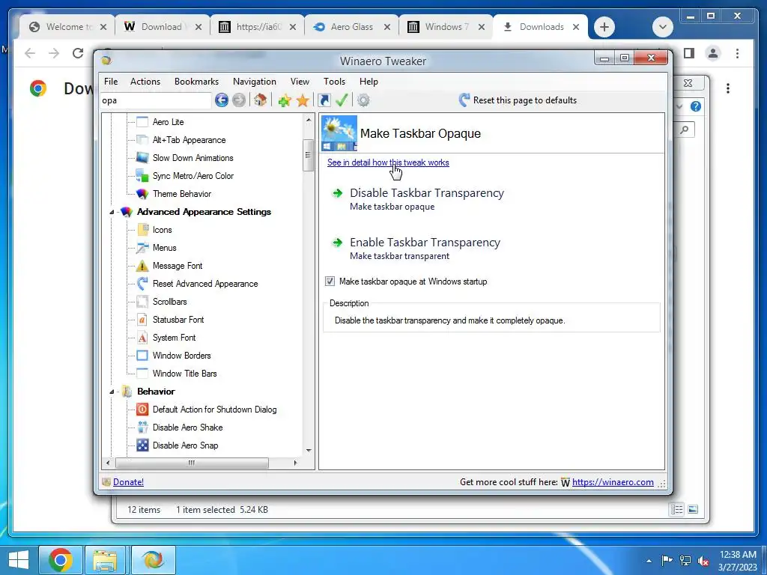Open System Font tweak
The height and width of the screenshot is (575, 767).
174,338
